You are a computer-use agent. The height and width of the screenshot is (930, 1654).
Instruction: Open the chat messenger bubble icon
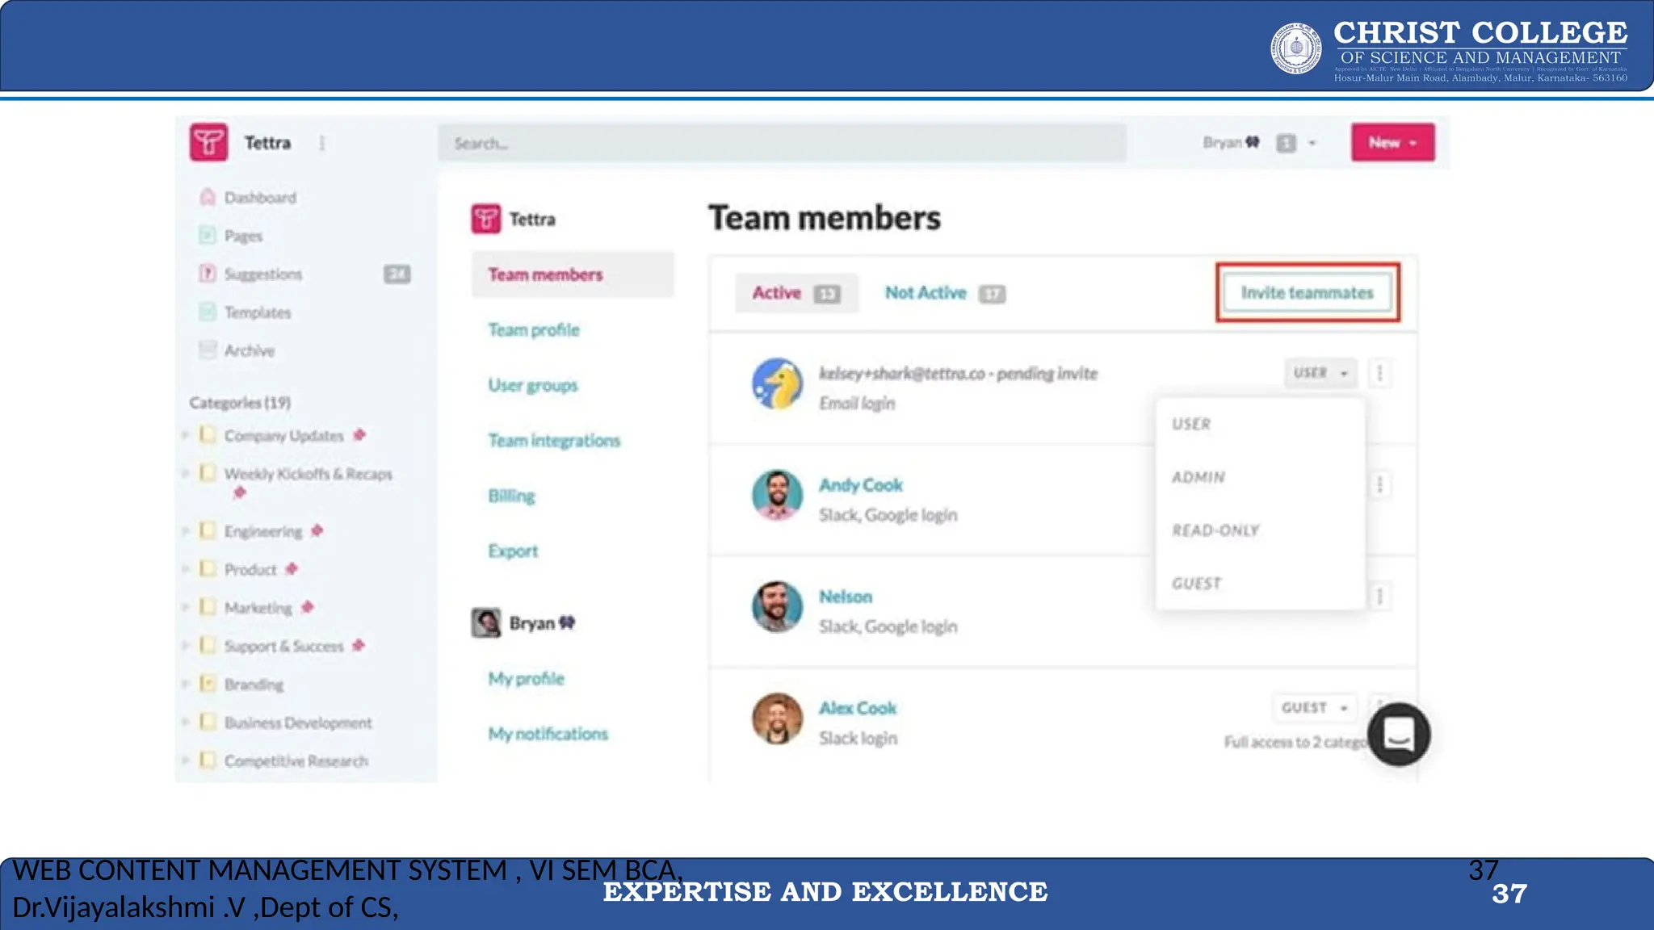1399,735
